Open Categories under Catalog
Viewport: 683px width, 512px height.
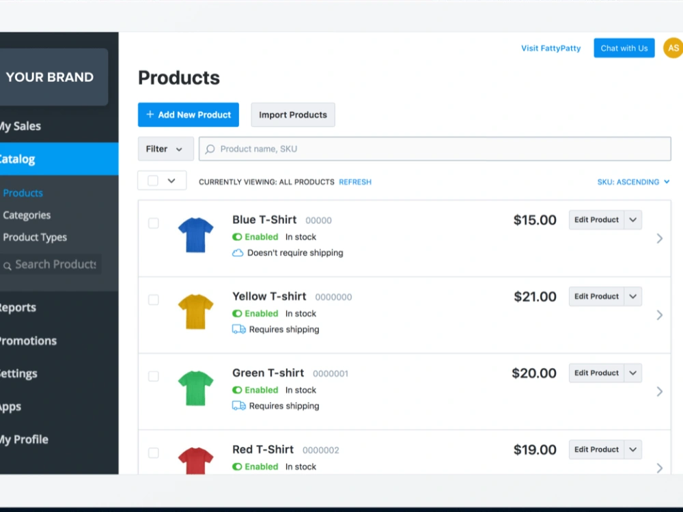coord(27,215)
